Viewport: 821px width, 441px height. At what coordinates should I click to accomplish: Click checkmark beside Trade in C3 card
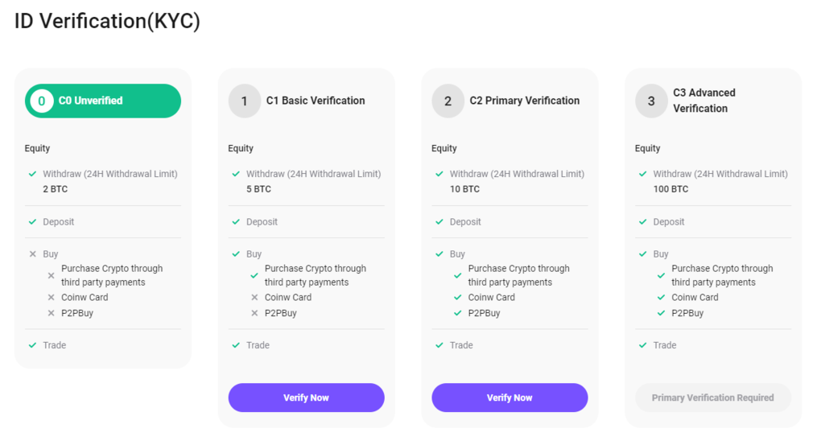pyautogui.click(x=642, y=345)
